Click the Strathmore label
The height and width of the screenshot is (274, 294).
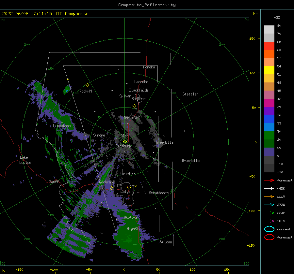tap(159, 193)
